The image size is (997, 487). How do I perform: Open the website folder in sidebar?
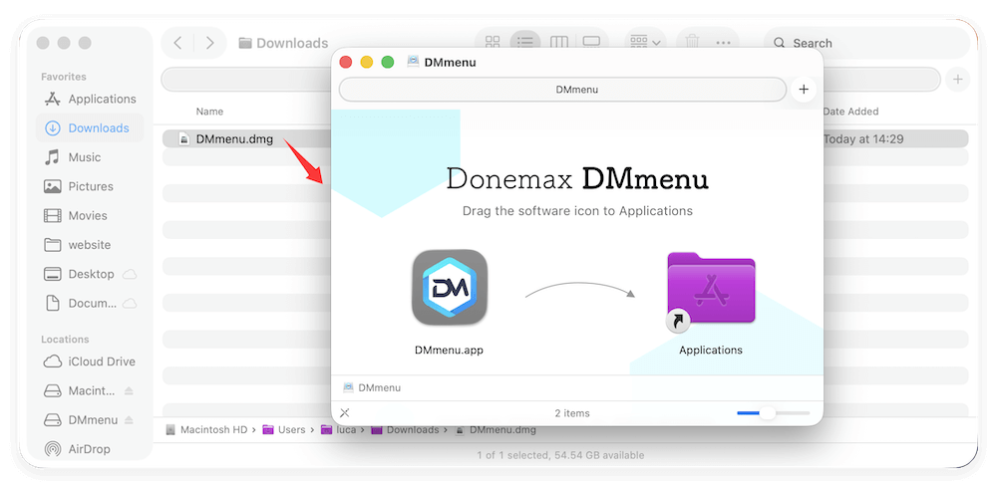(x=90, y=245)
